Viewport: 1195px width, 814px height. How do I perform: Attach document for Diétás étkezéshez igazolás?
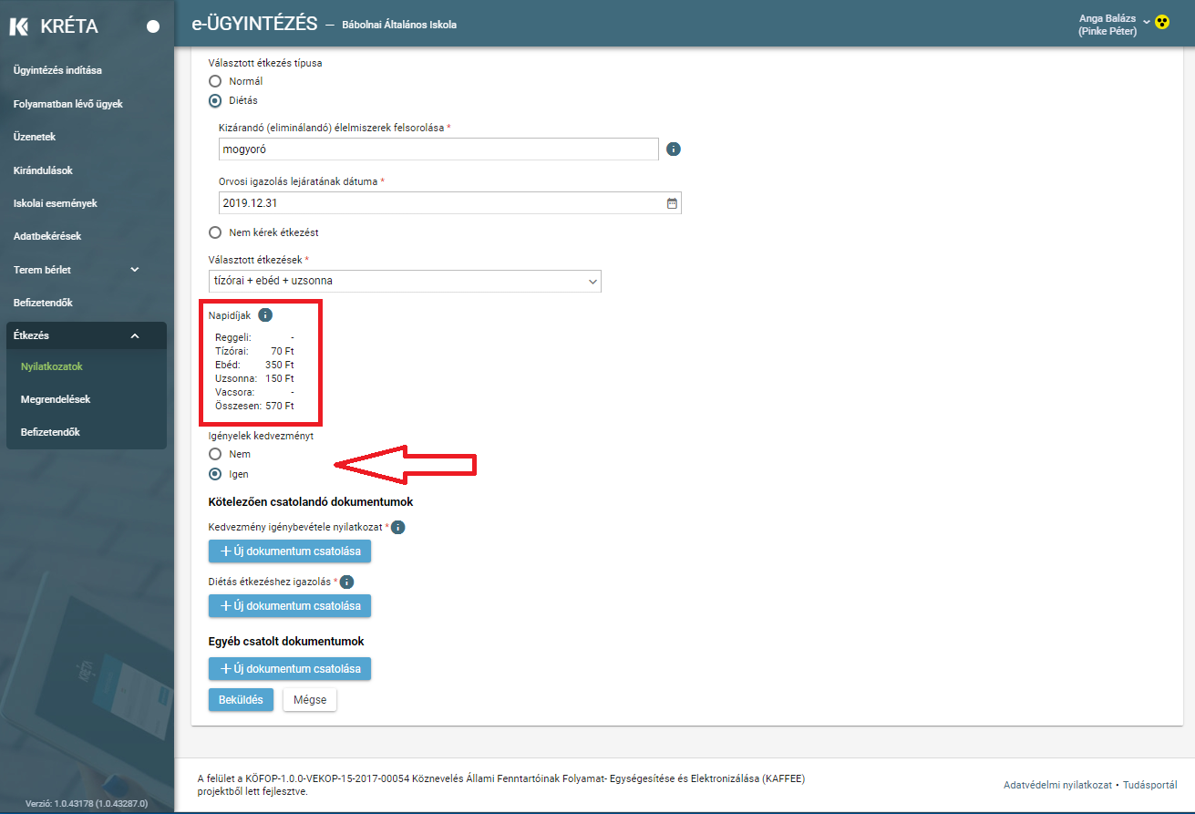click(290, 606)
